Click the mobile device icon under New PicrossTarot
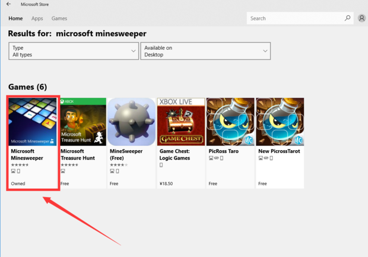The width and height of the screenshot is (368, 257). [x=271, y=158]
